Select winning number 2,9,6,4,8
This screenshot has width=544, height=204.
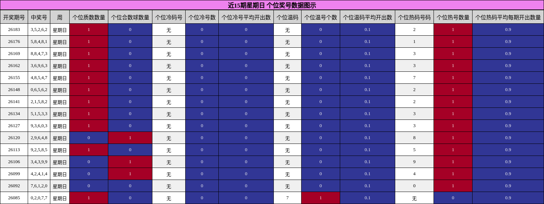click(39, 138)
